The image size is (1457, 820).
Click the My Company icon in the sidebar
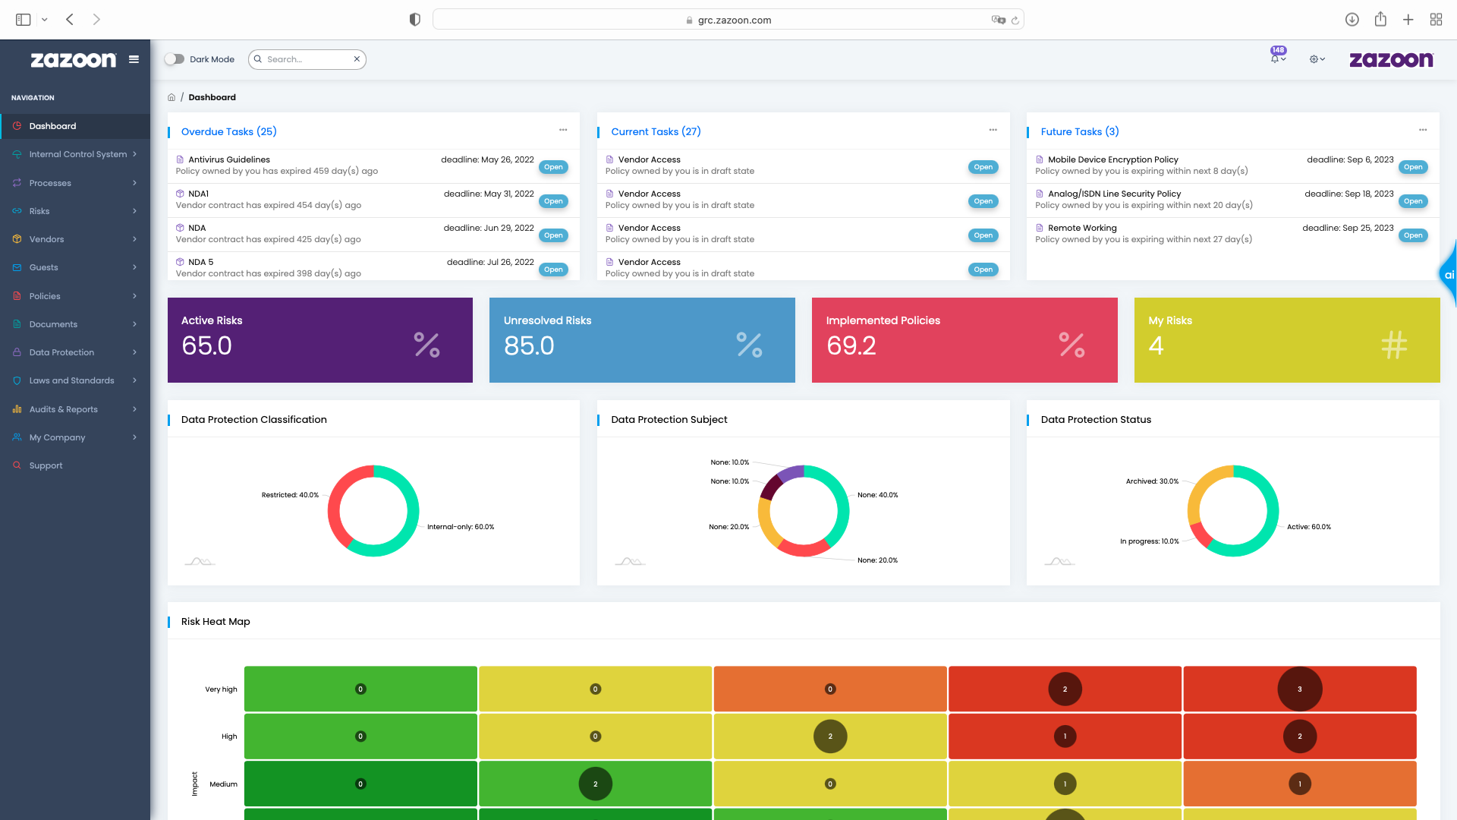(x=17, y=437)
